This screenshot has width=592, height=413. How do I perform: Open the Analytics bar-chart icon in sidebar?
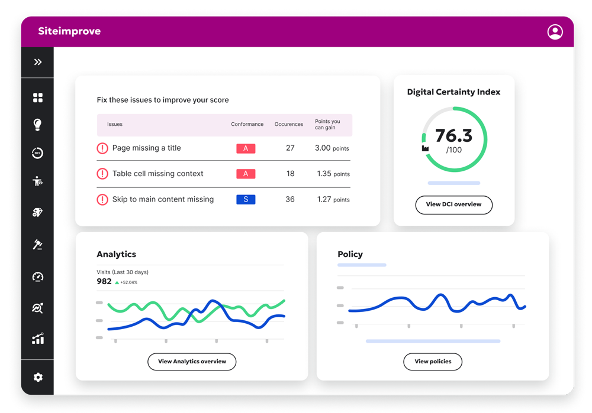pos(37,339)
